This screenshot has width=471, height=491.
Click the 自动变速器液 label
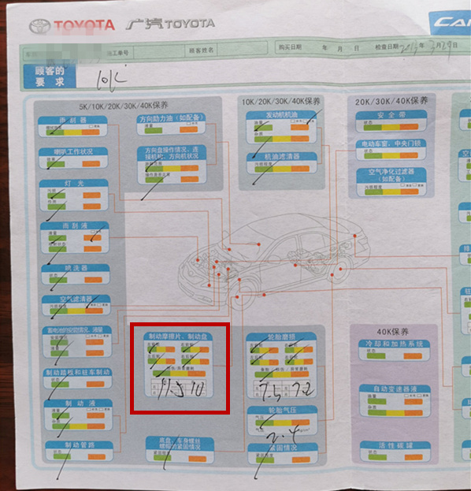395,389
